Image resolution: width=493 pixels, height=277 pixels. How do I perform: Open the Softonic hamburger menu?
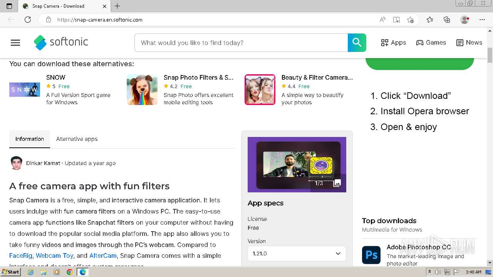click(x=15, y=43)
